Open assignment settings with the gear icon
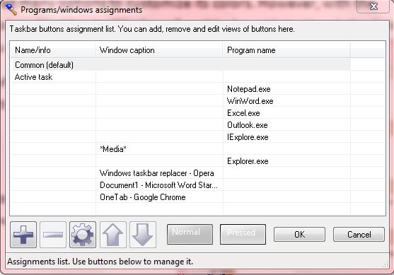 pos(83,235)
